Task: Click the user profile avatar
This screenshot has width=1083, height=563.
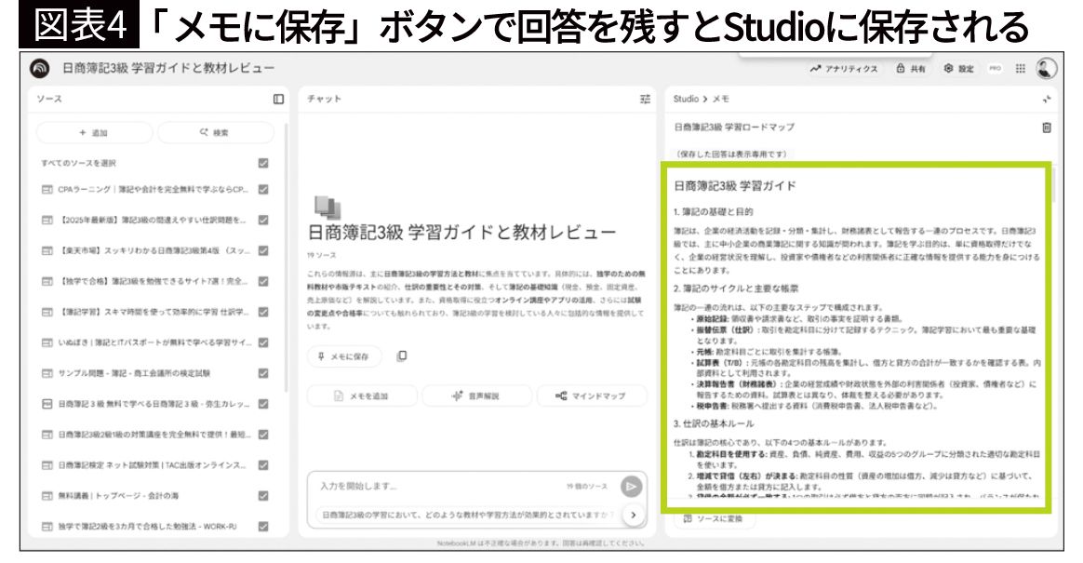Action: [1048, 69]
